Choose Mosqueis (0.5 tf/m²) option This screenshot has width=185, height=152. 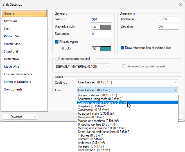127,117
